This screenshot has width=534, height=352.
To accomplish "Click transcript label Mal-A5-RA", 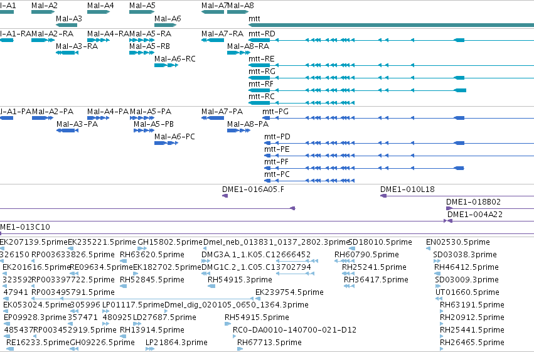I will tap(150, 34).
